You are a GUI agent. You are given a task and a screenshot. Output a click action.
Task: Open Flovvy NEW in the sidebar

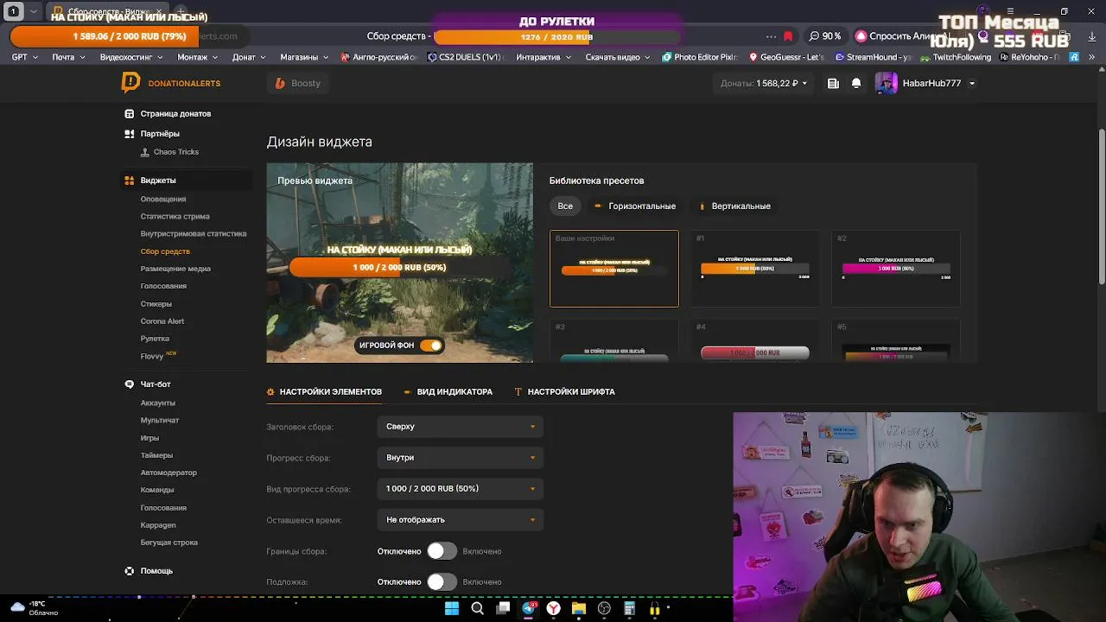coord(158,356)
